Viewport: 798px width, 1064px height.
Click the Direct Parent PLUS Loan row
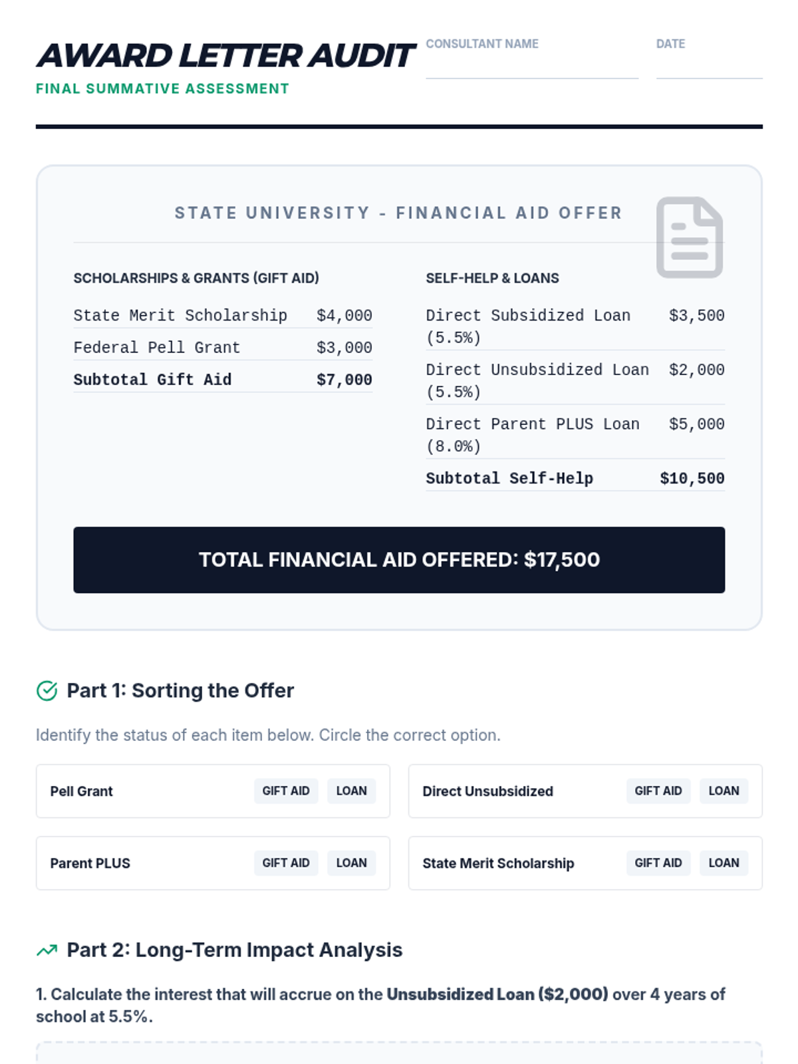tap(575, 434)
